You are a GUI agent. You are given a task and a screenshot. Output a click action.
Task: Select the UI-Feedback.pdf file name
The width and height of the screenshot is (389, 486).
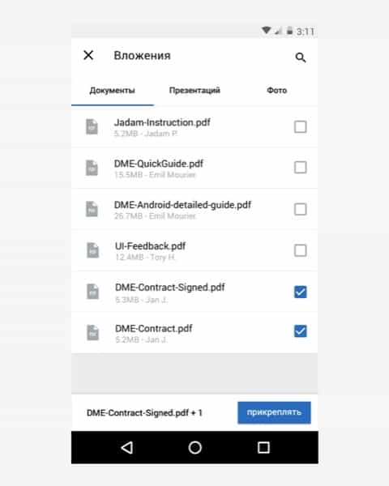(x=151, y=246)
